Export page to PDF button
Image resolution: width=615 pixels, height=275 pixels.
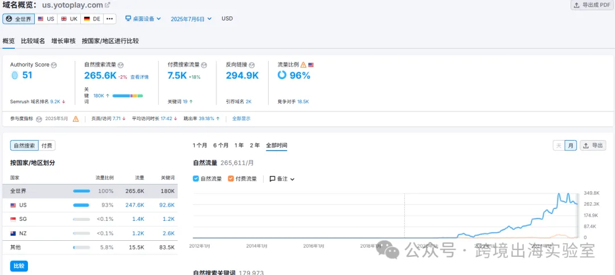(592, 5)
